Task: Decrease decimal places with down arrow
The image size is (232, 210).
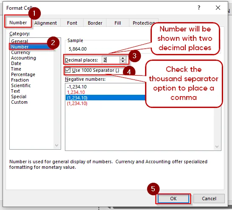Action: [x=123, y=62]
